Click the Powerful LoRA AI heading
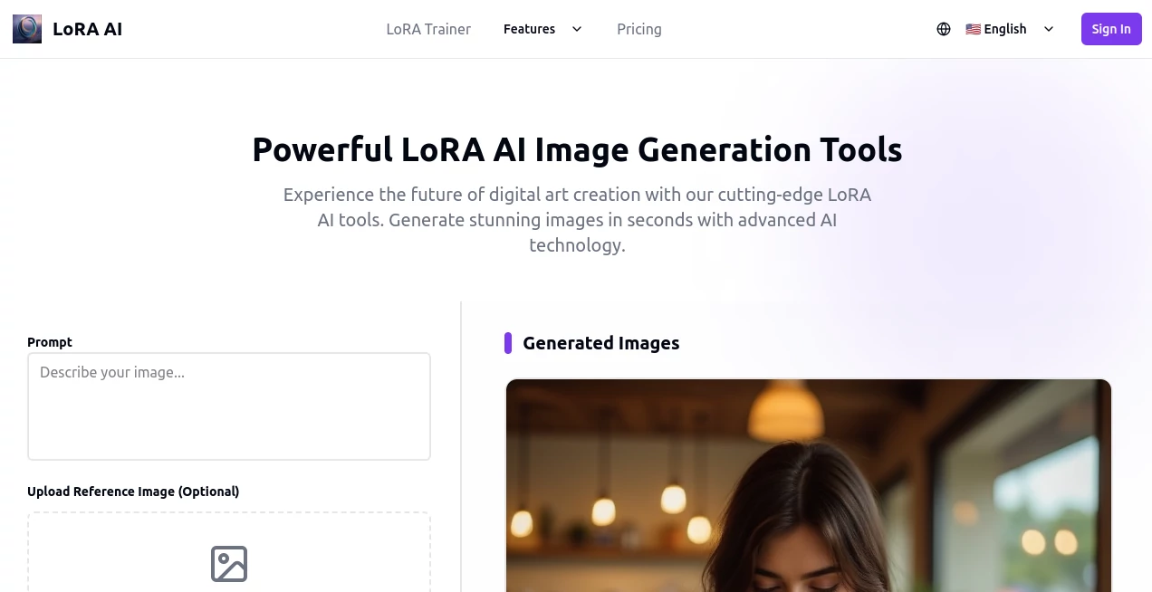Image resolution: width=1152 pixels, height=592 pixels. (577, 149)
